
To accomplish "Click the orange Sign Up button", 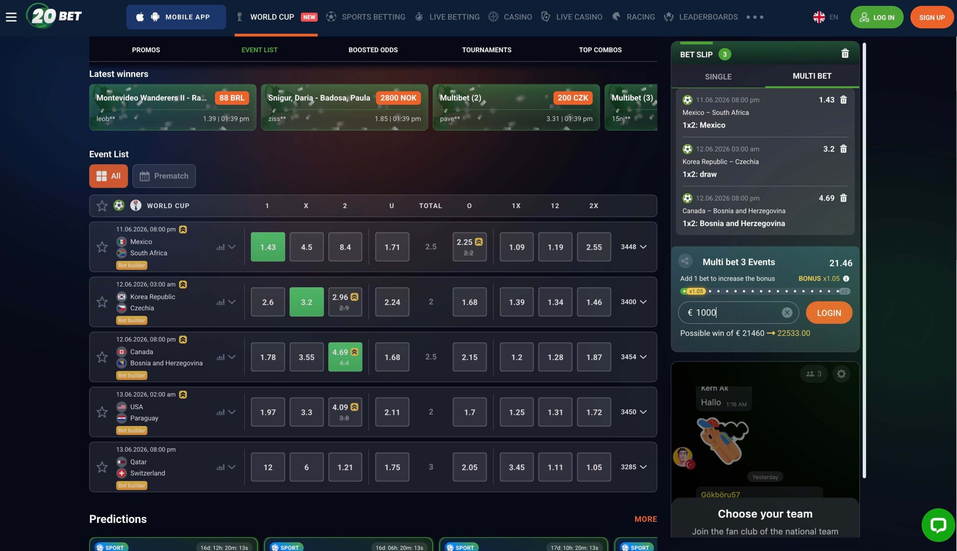I will pyautogui.click(x=932, y=17).
